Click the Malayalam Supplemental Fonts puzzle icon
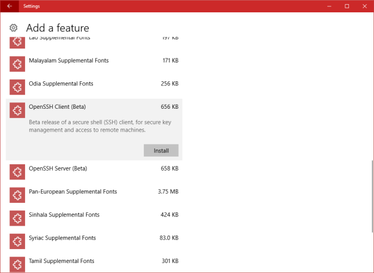 click(17, 64)
